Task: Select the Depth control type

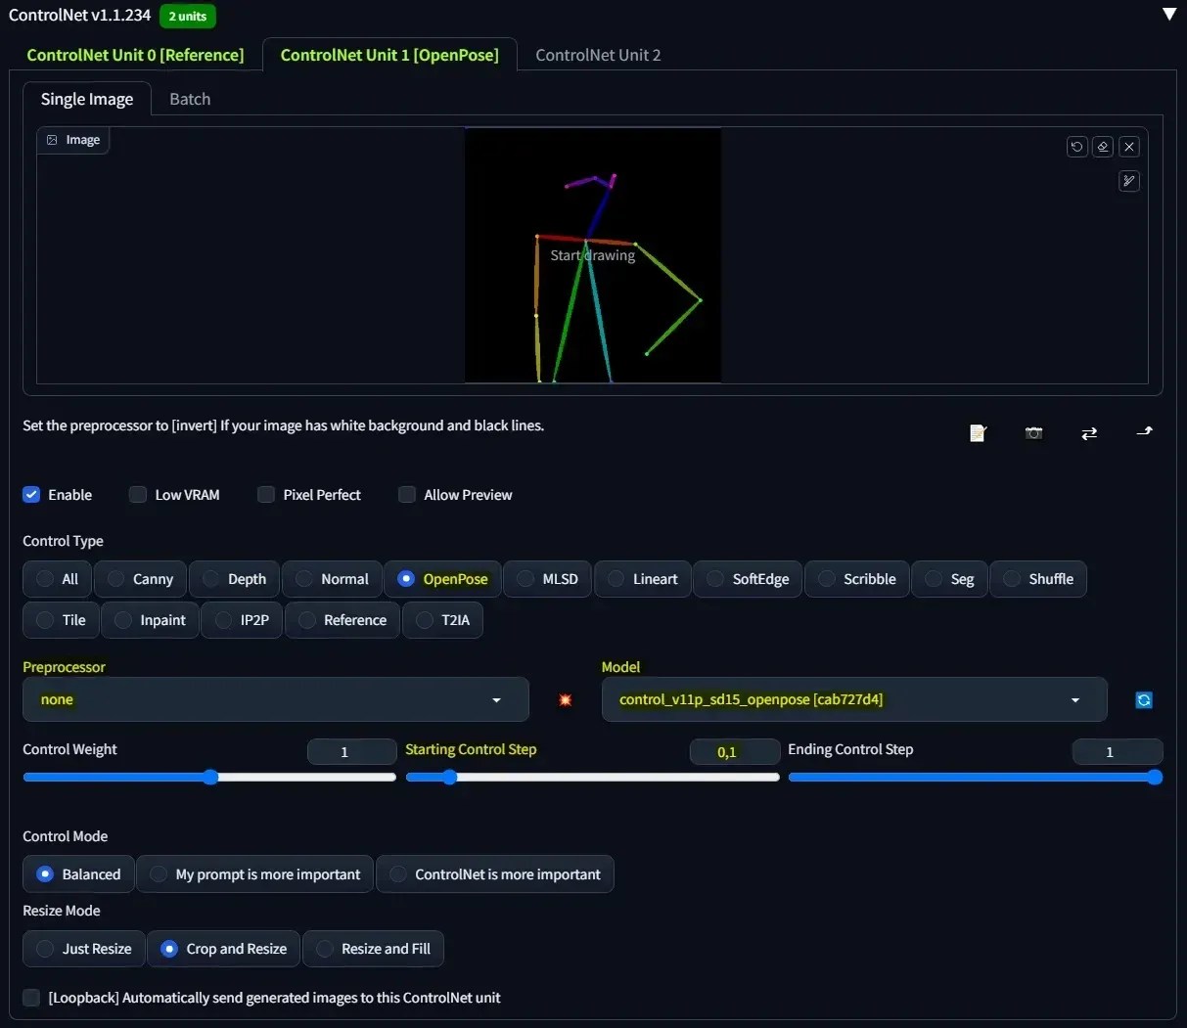Action: (235, 579)
